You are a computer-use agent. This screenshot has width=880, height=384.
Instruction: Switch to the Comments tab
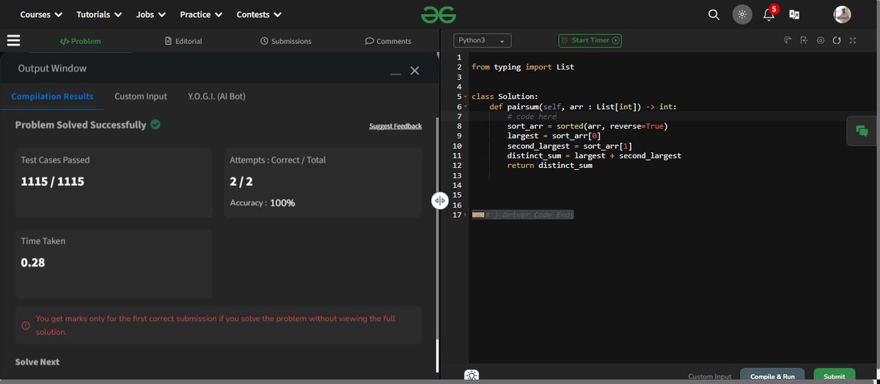(388, 41)
